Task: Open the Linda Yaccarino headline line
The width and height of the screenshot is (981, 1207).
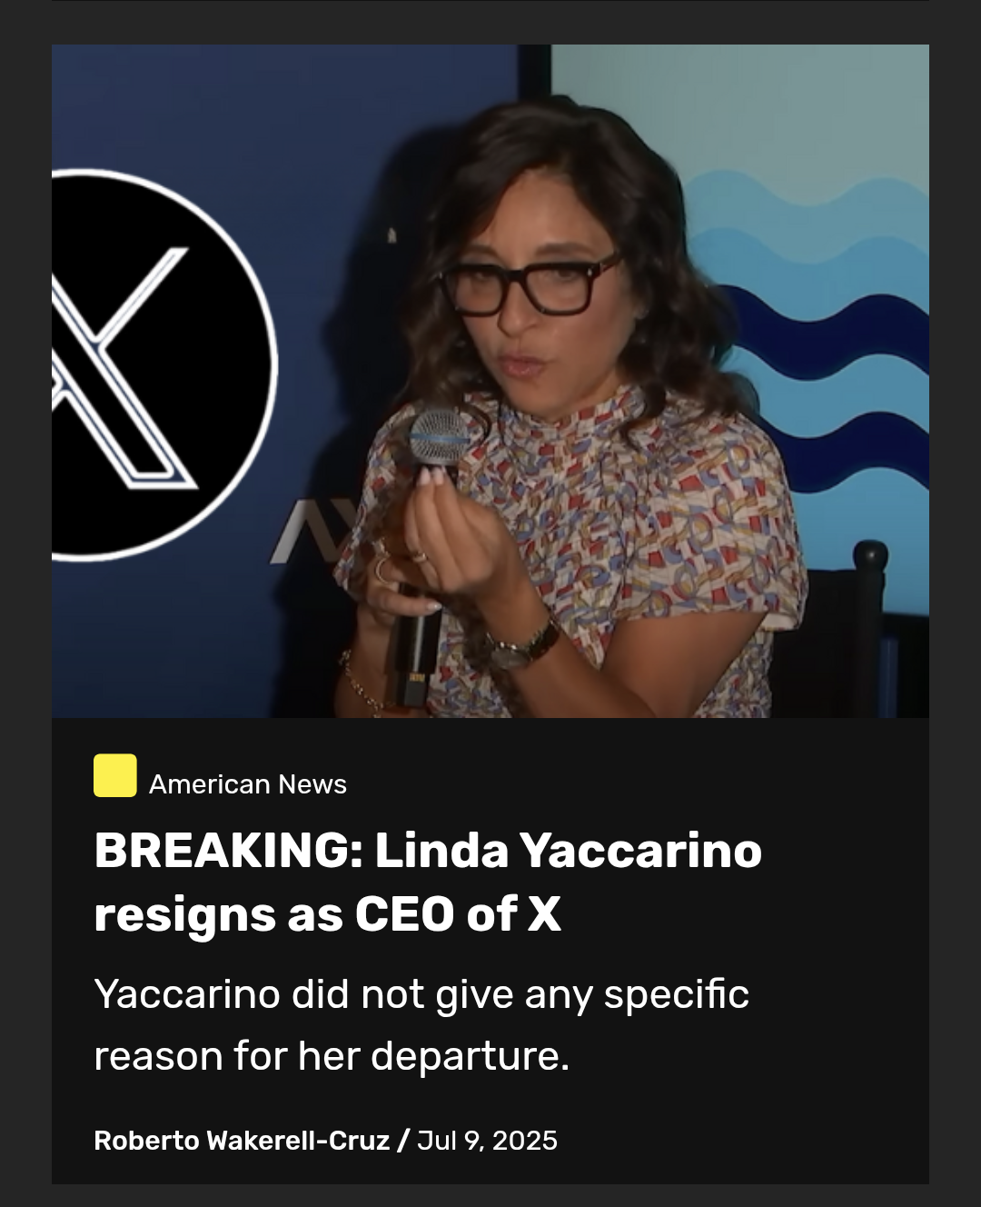Action: coord(428,851)
